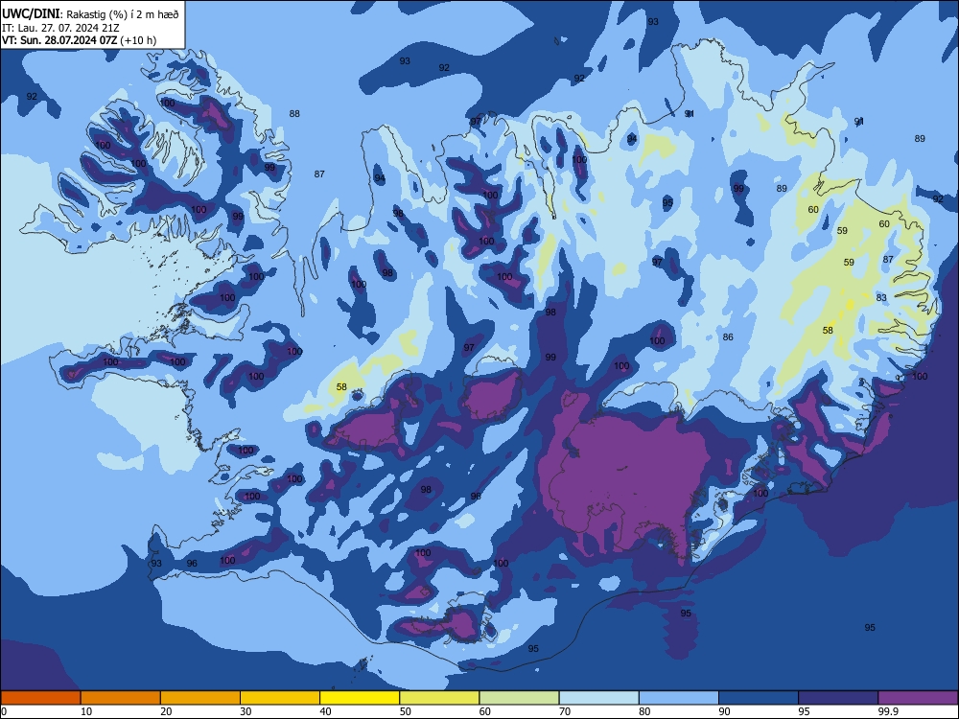Viewport: 959px width, 719px height.
Task: Click the "88" humidity value on the map
Action: click(x=294, y=114)
